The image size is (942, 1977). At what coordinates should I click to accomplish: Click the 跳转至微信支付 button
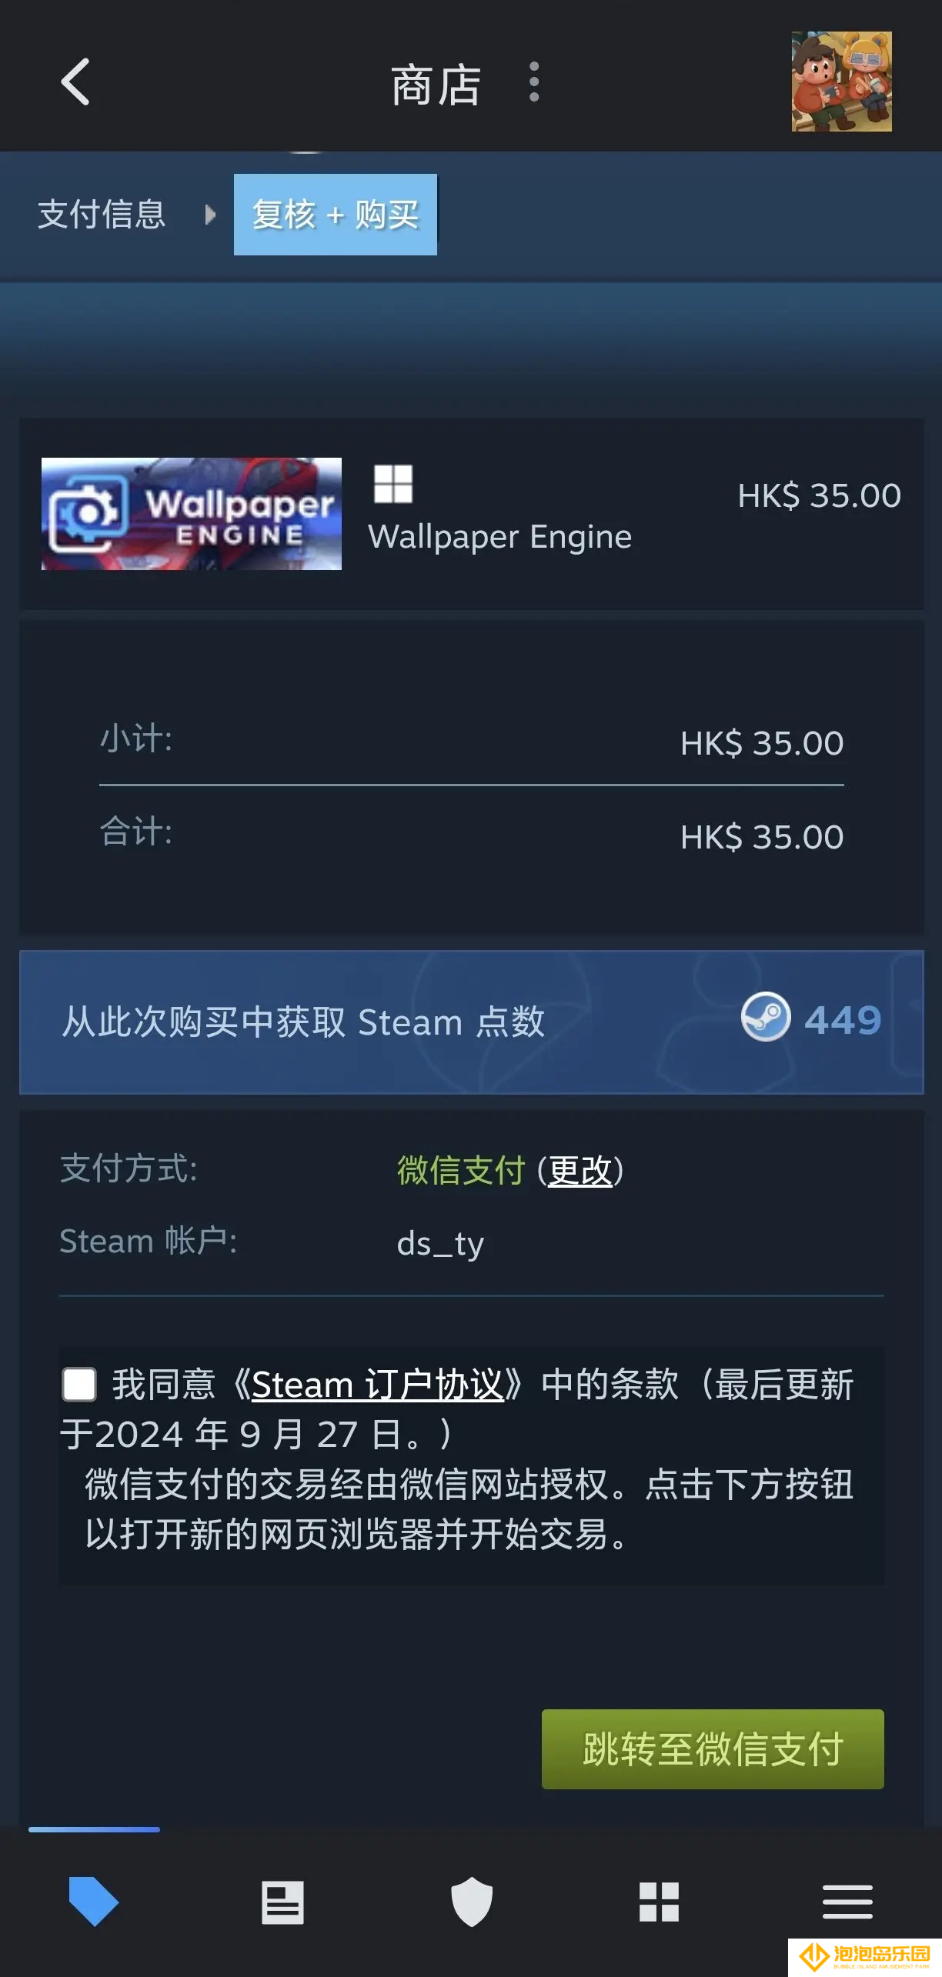713,1749
